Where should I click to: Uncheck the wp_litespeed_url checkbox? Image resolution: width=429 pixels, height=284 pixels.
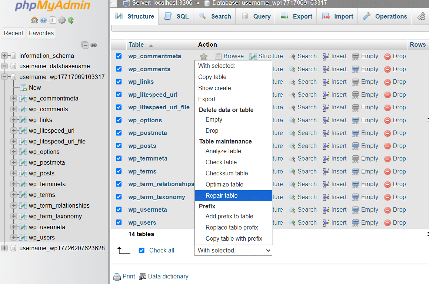[x=119, y=95]
